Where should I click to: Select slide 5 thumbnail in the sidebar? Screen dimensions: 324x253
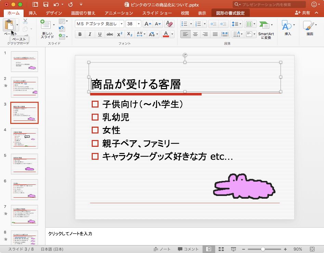click(x=24, y=164)
